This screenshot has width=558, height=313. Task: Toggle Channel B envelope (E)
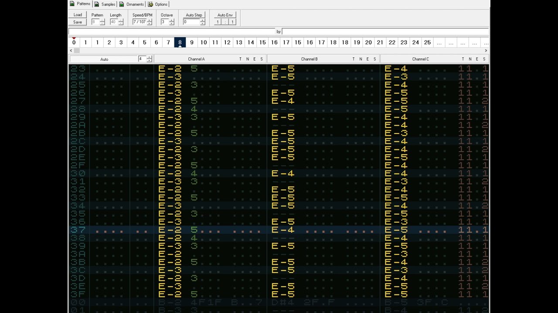coord(368,59)
